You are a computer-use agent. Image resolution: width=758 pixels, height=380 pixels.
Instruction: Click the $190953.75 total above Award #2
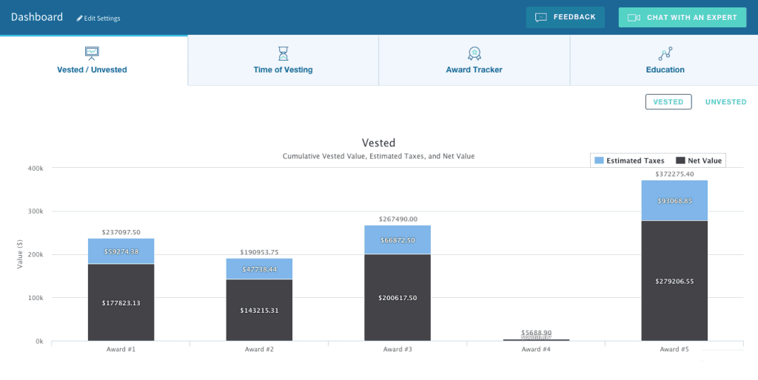pyautogui.click(x=259, y=252)
